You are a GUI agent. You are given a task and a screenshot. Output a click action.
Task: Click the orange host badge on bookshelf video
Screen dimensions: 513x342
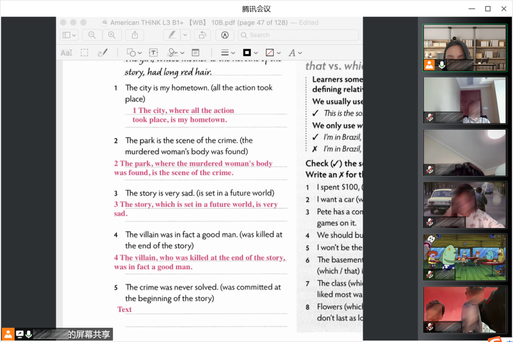tap(429, 65)
